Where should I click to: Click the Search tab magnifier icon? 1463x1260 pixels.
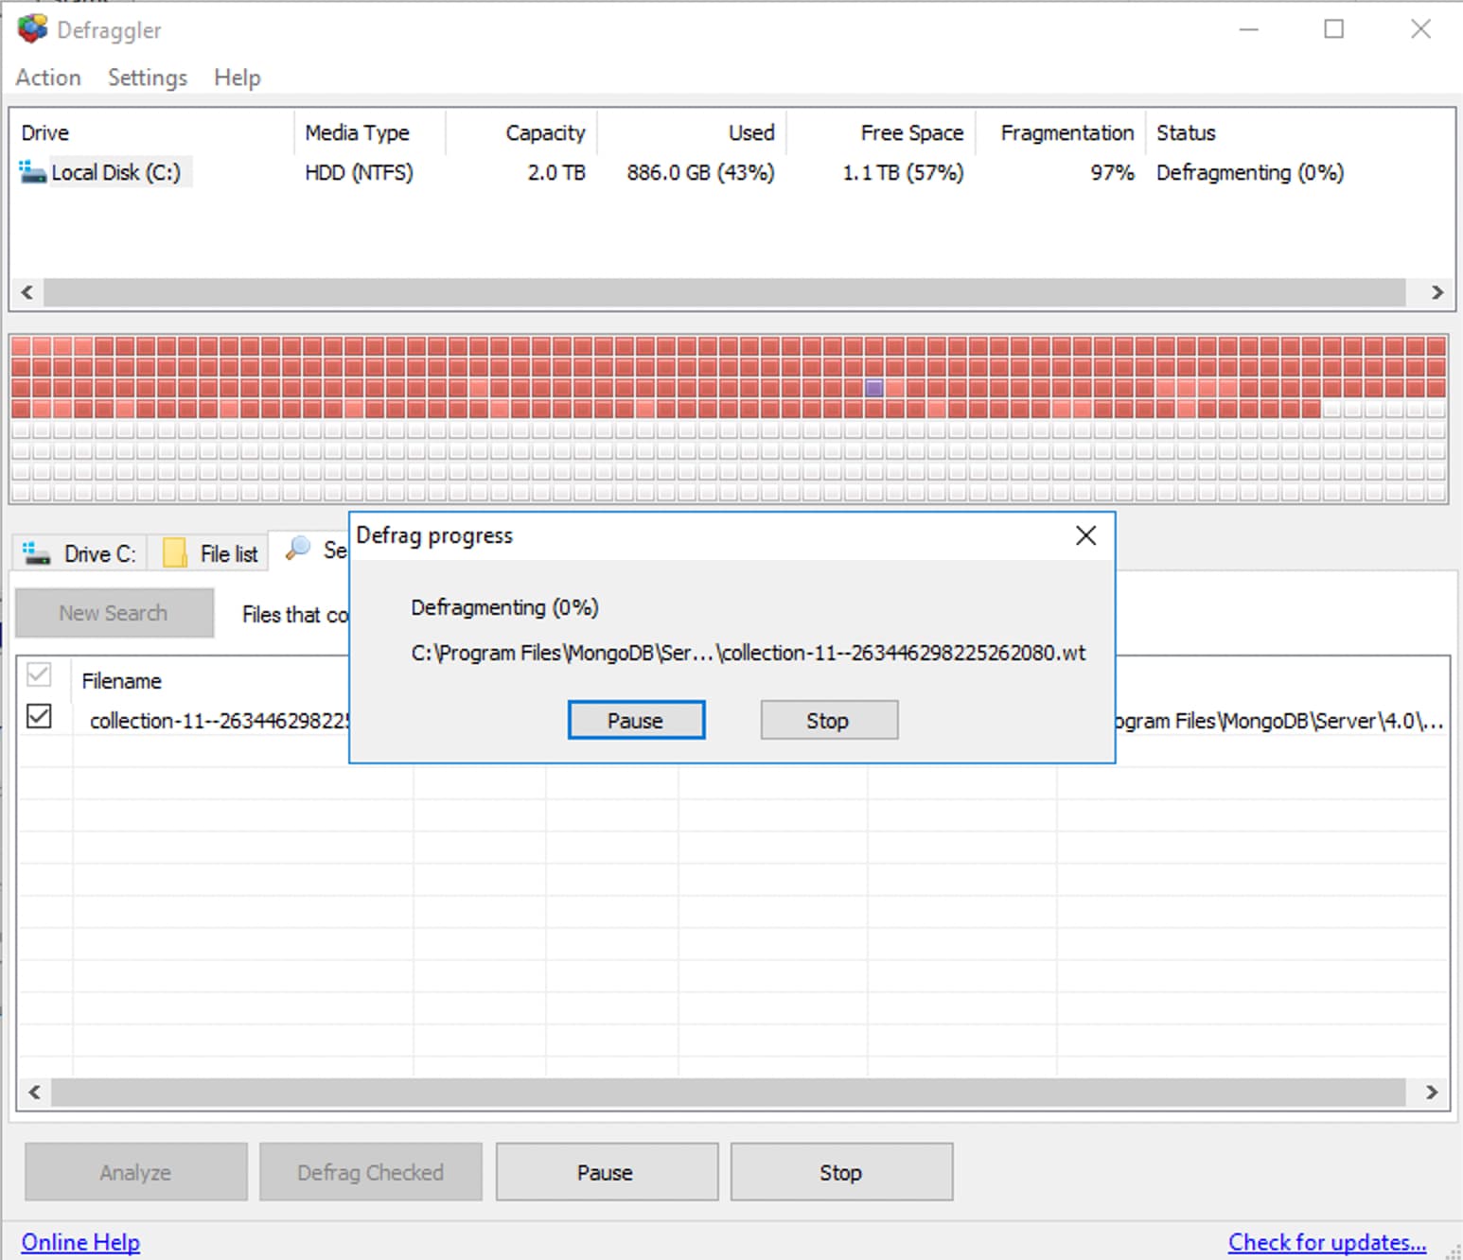pos(298,549)
